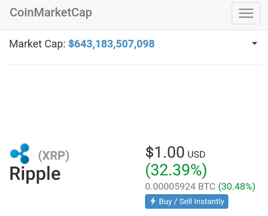Click the BTC currency label
268x216 pixels.
click(x=207, y=186)
